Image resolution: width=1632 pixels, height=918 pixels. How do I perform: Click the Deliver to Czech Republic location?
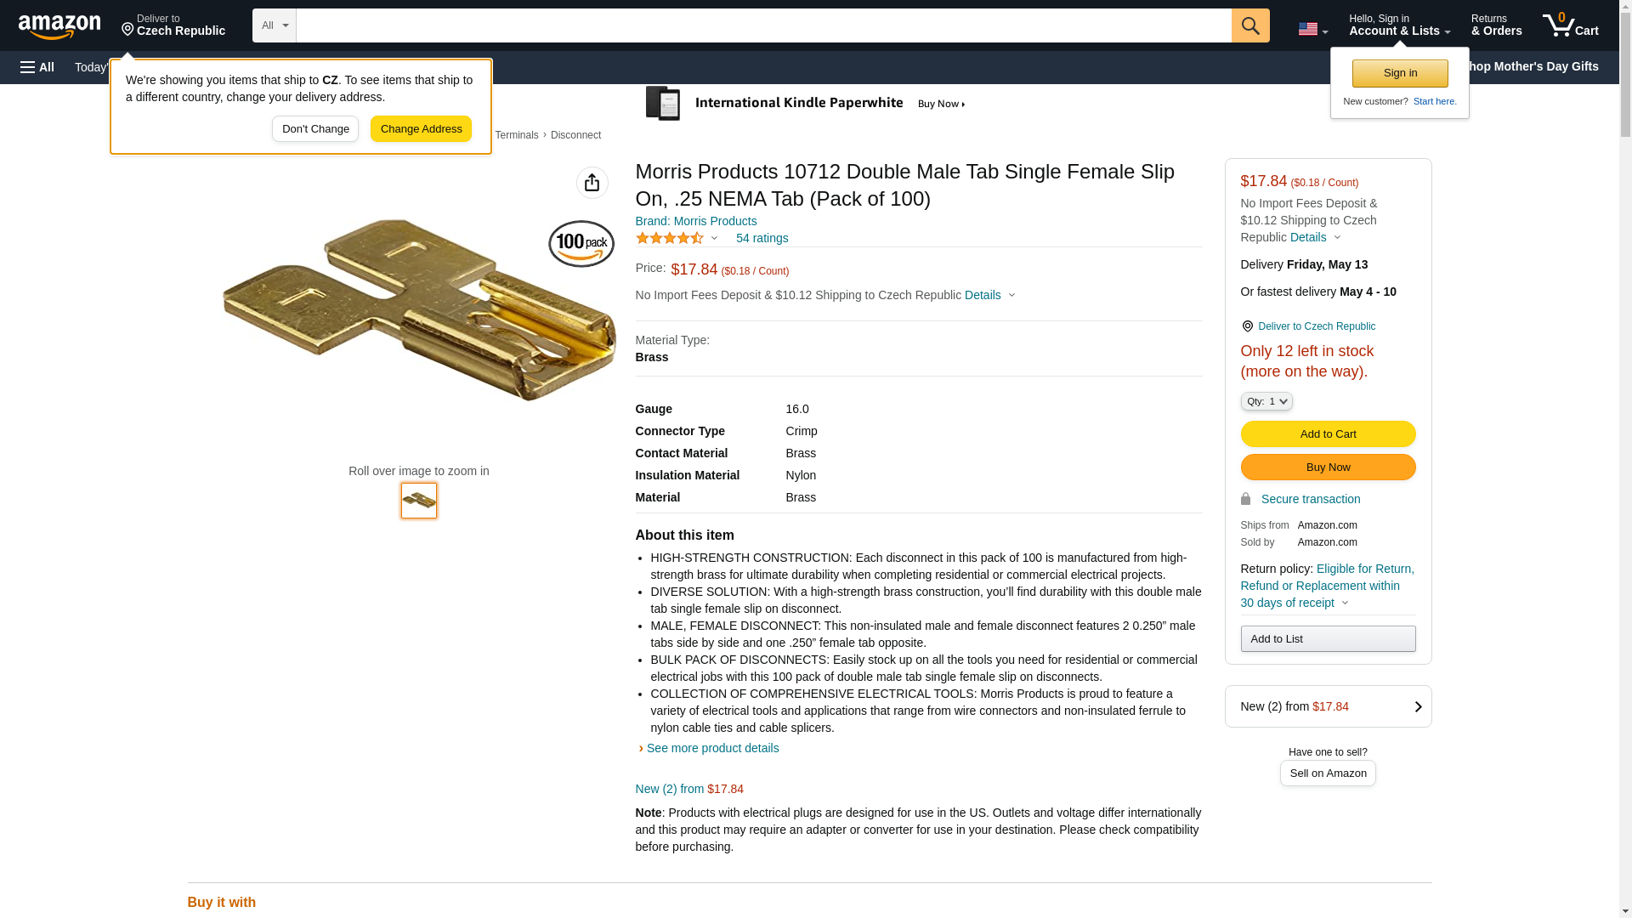(x=173, y=25)
